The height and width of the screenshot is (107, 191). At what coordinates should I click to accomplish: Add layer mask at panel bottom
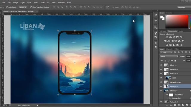click(175, 105)
